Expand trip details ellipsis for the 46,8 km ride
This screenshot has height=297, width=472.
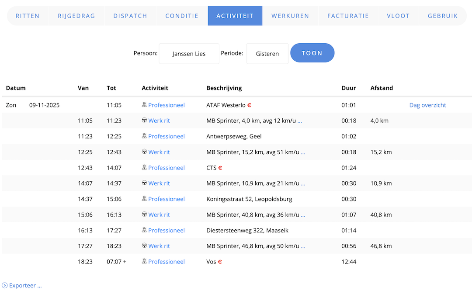(303, 246)
